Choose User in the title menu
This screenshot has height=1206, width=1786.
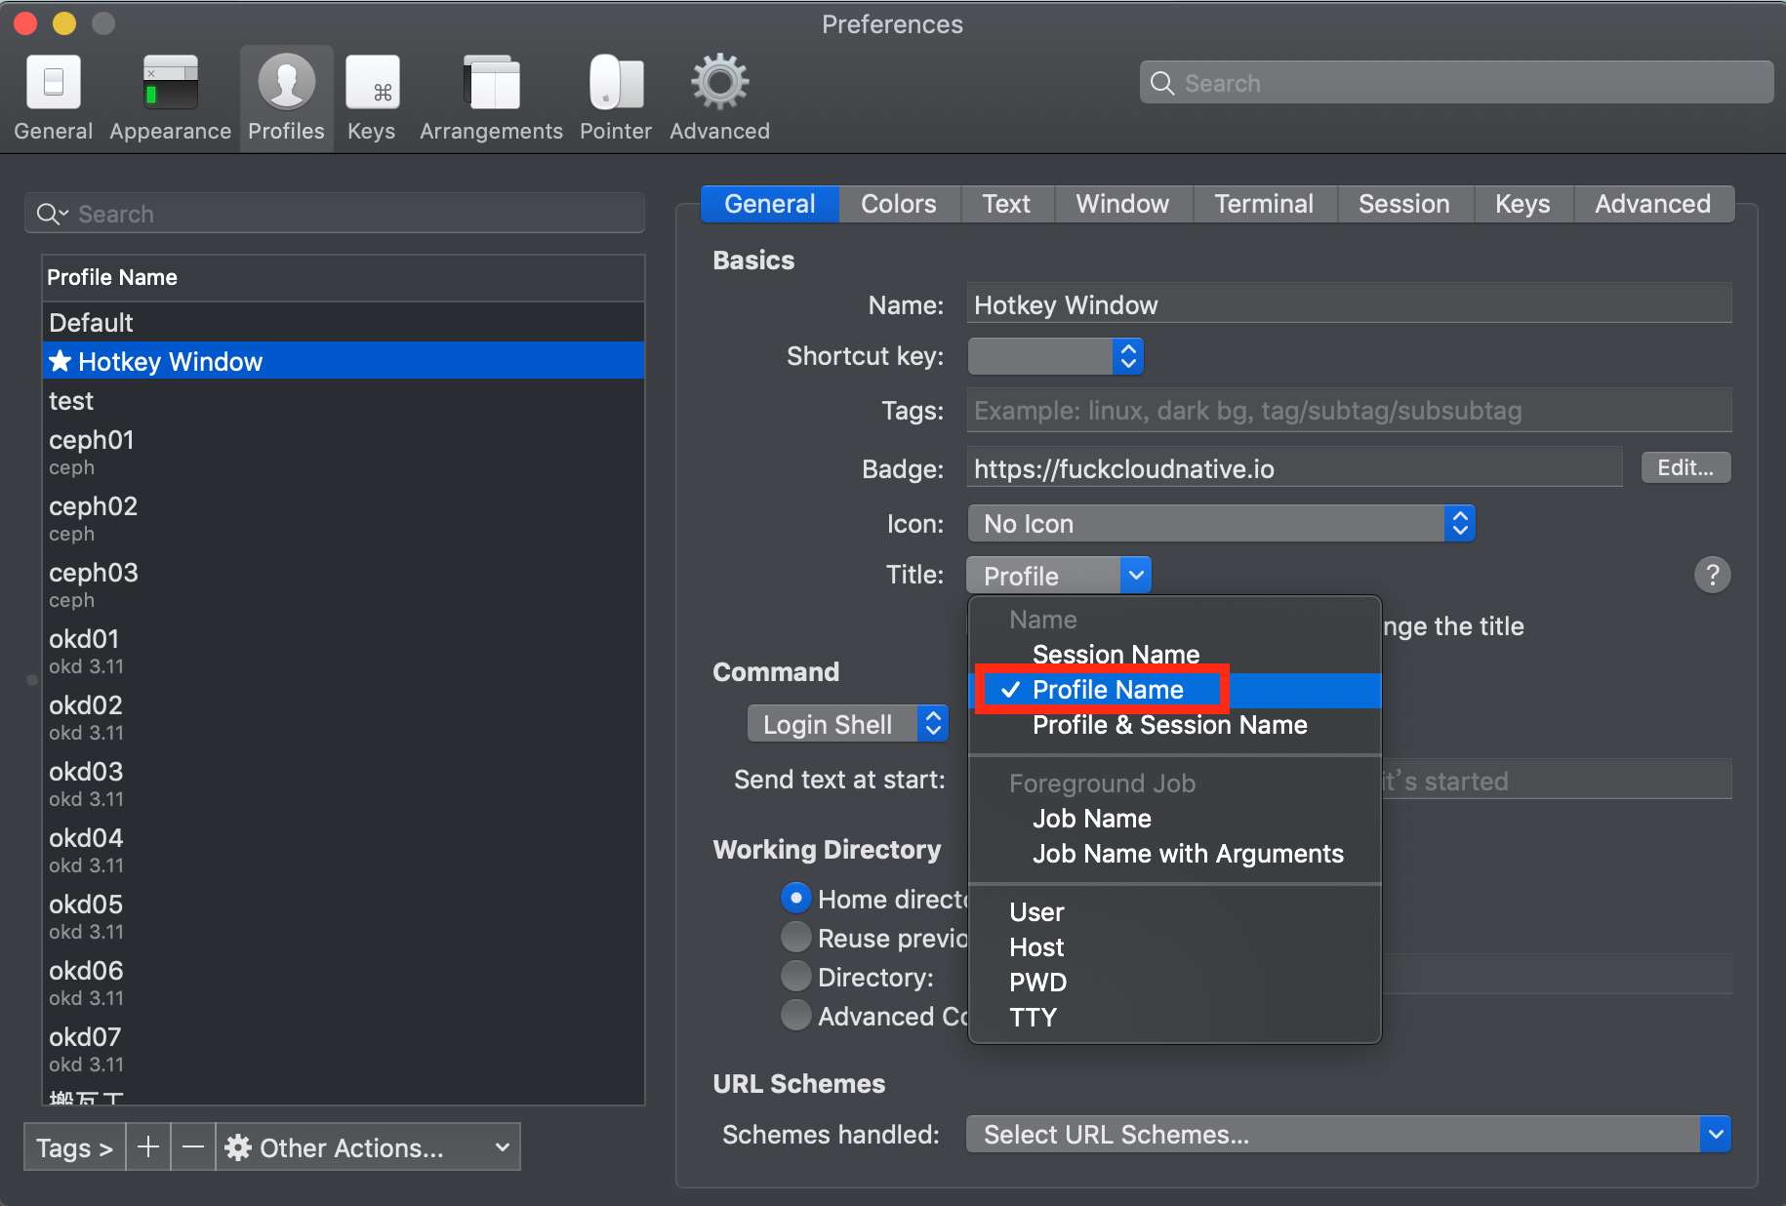(x=1175, y=912)
